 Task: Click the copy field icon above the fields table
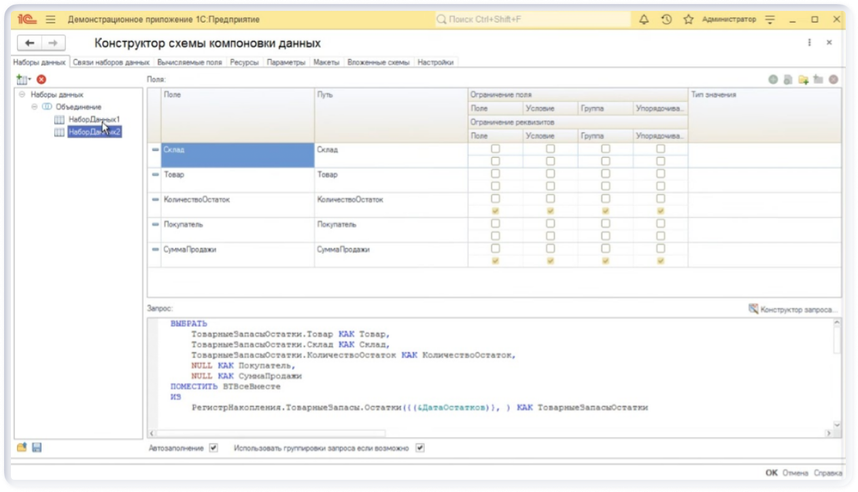(788, 80)
